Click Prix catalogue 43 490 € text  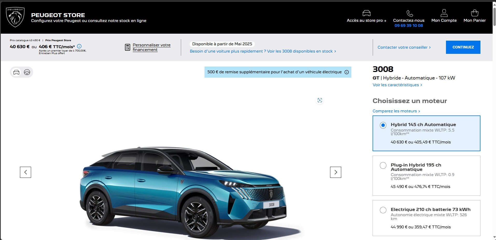(25, 40)
